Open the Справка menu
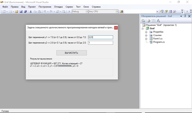 [96, 7]
